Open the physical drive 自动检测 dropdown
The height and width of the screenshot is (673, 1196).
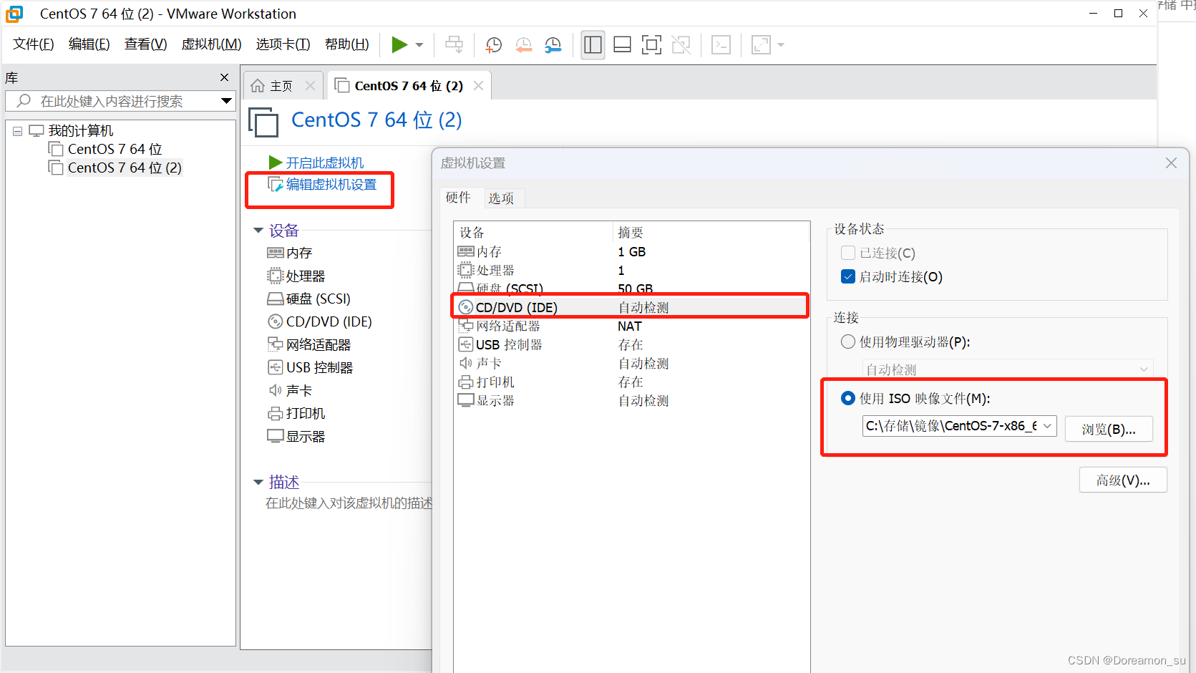tap(1008, 369)
